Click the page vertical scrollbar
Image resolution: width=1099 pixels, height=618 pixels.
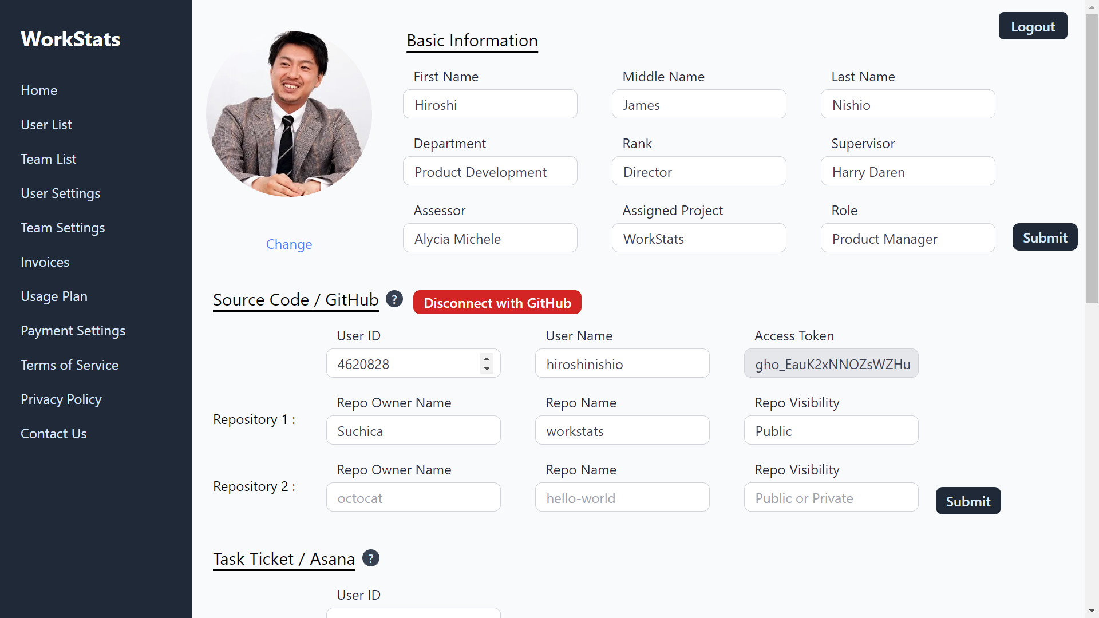pyautogui.click(x=1092, y=309)
